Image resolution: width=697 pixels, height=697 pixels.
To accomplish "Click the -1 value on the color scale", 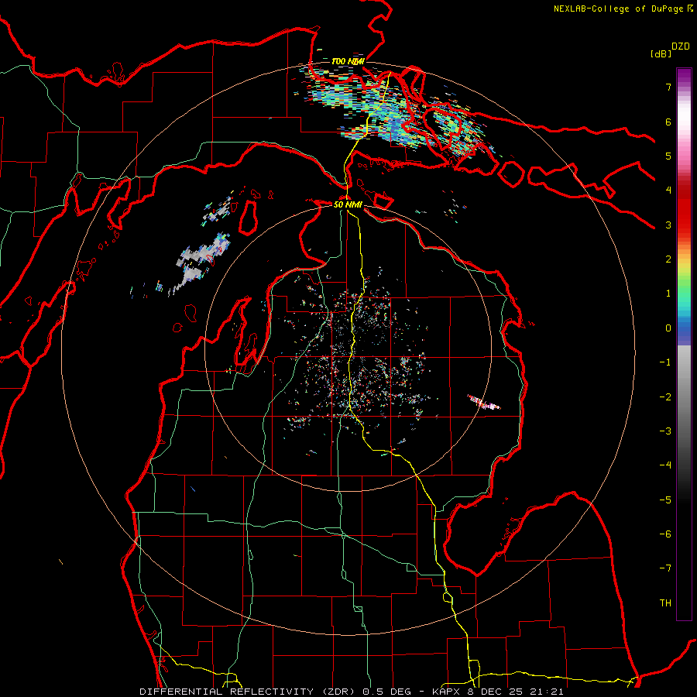I will [x=665, y=362].
